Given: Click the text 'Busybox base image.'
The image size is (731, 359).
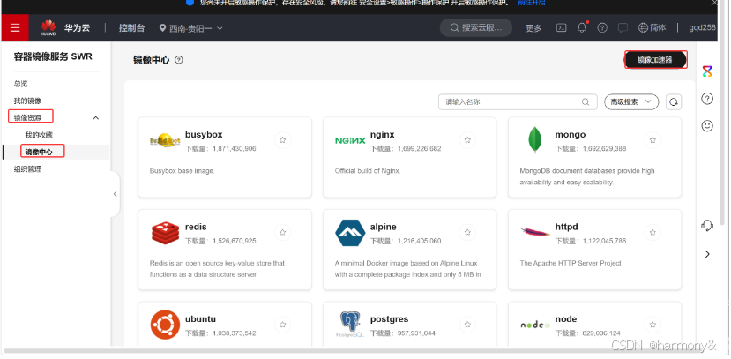Looking at the screenshot, I should (182, 171).
